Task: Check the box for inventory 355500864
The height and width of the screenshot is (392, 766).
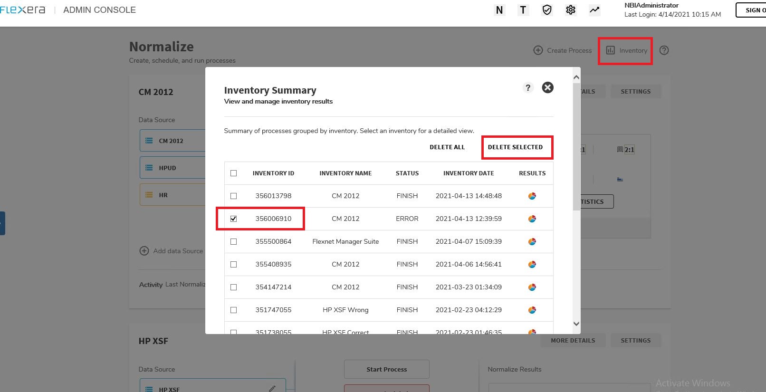Action: point(233,241)
